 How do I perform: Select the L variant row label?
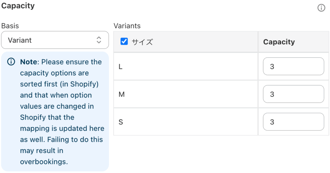(x=121, y=67)
